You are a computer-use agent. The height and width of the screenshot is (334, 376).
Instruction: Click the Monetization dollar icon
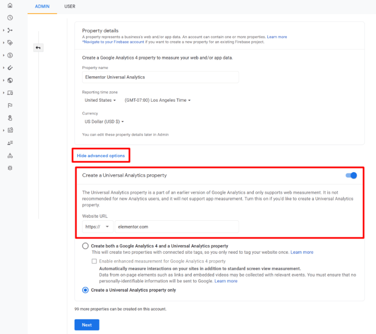[x=10, y=55]
